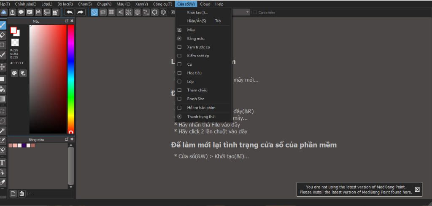Open snap settings gear icon
This screenshot has height=206, width=432.
tap(163, 12)
